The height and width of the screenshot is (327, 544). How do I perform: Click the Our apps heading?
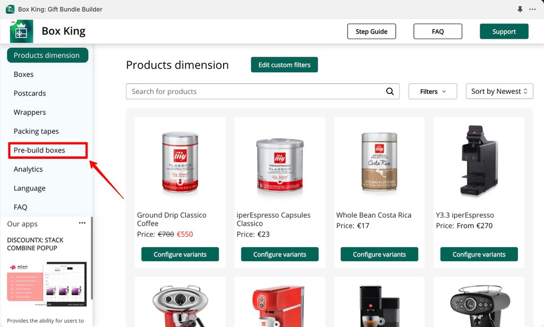click(22, 224)
